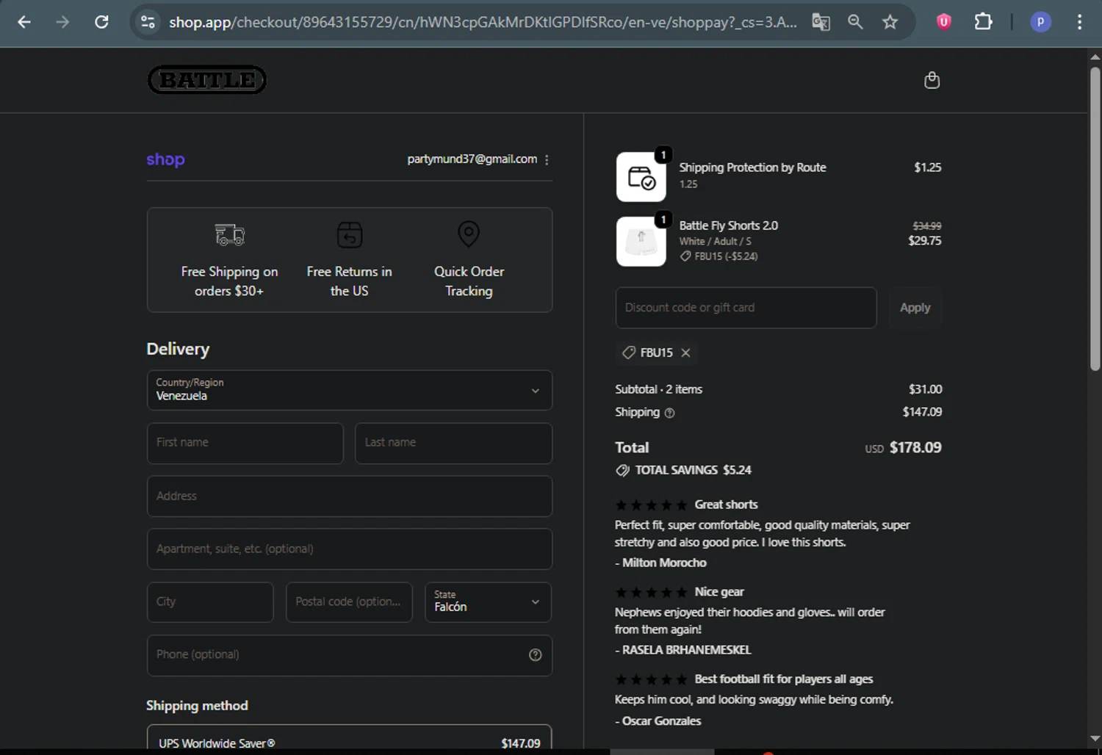The height and width of the screenshot is (755, 1102).
Task: Open the shopping bag cart icon
Action: pos(932,80)
